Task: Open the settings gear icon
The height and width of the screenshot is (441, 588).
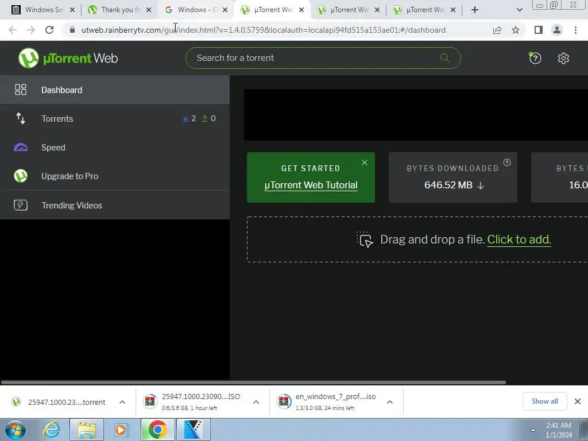Action: click(563, 58)
